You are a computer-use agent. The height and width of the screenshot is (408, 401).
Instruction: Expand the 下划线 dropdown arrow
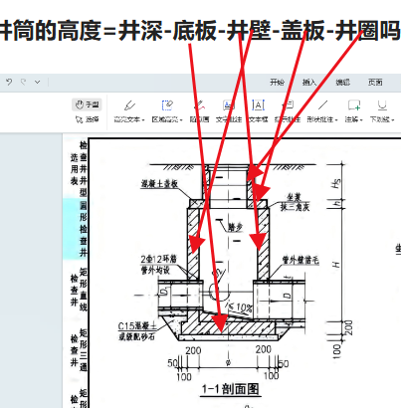(393, 119)
